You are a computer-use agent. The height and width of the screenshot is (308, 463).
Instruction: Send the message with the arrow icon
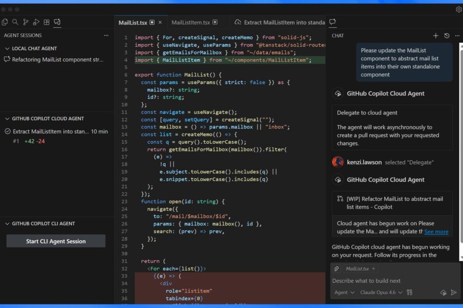(x=454, y=293)
